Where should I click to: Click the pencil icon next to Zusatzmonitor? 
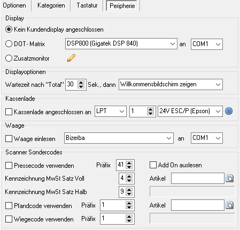71,58
